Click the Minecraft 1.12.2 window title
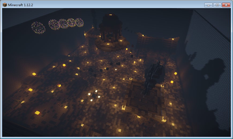Image resolution: width=233 pixels, height=139 pixels. (21, 5)
